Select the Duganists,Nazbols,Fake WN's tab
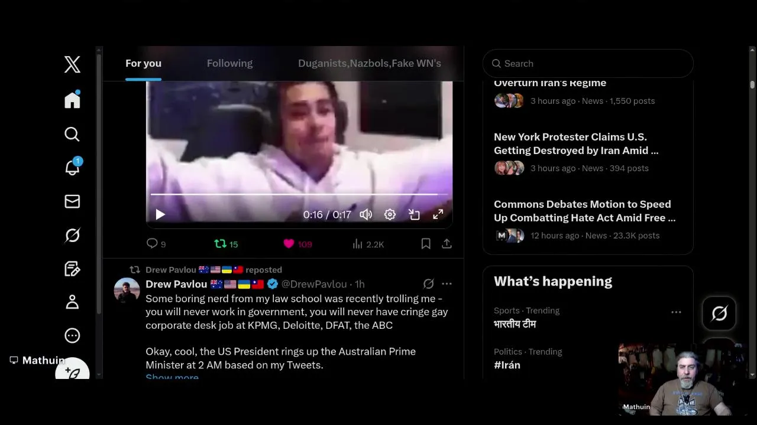 [x=370, y=63]
